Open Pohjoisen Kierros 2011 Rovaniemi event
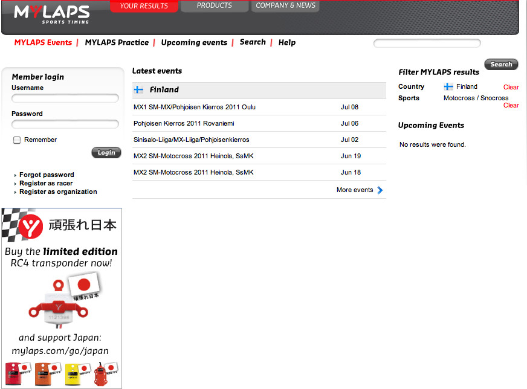This screenshot has height=389, width=527. (x=184, y=123)
